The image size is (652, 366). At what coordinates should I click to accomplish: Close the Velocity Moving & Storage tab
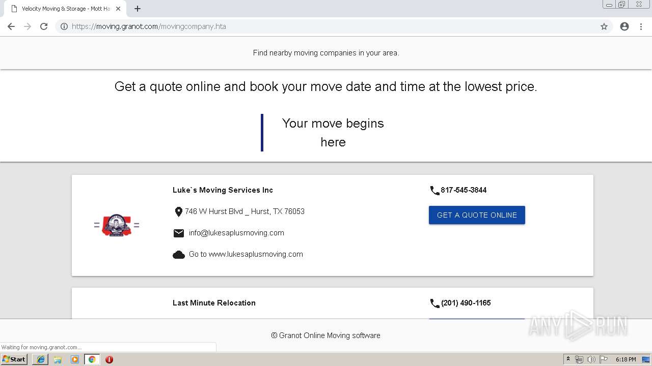[118, 9]
